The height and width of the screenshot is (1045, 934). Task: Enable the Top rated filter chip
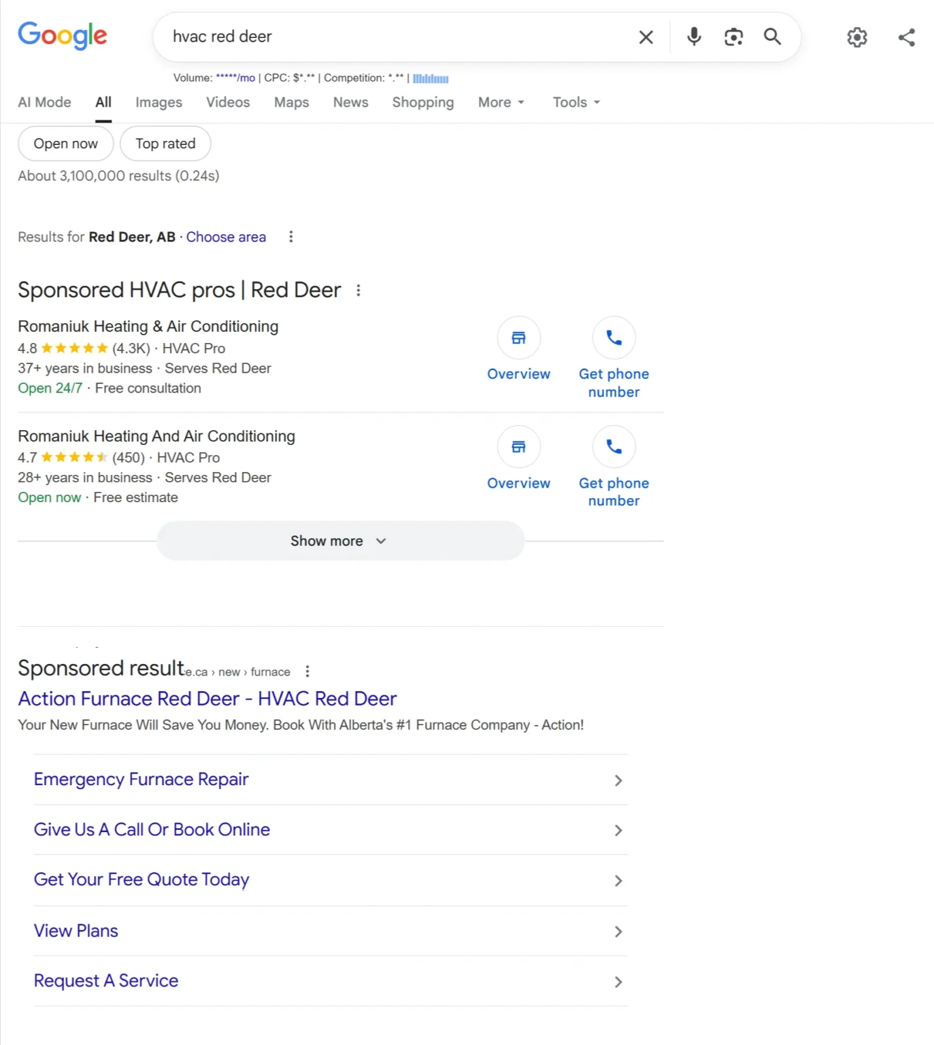point(165,144)
